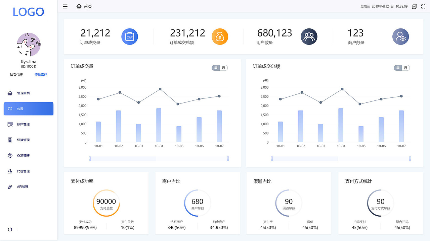This screenshot has height=241, width=430.
Task: Click the dark user group icon
Action: tap(309, 36)
